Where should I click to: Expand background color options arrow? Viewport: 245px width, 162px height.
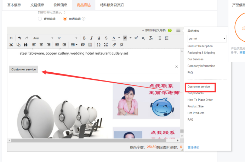[131, 38]
